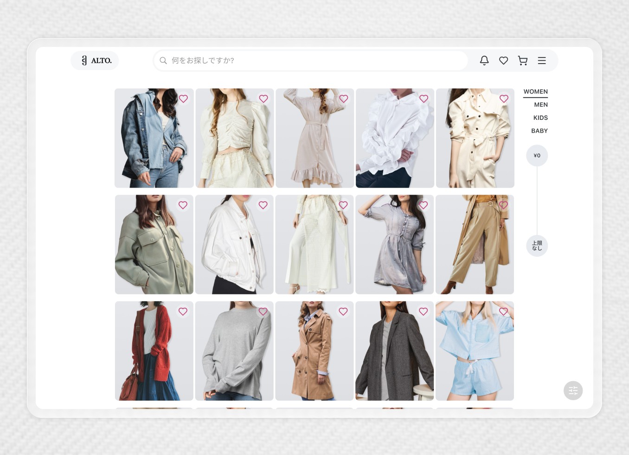This screenshot has height=455, width=629.
Task: Open the tan trousers and coat photo
Action: [475, 245]
